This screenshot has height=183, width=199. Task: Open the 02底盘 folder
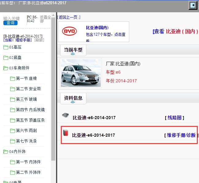(x=15, y=58)
